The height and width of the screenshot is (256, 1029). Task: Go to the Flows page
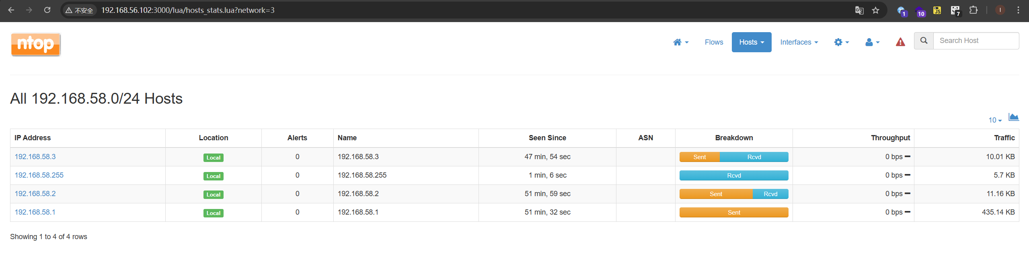(714, 42)
